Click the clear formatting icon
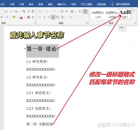This screenshot has height=130, width=138. 24,11
